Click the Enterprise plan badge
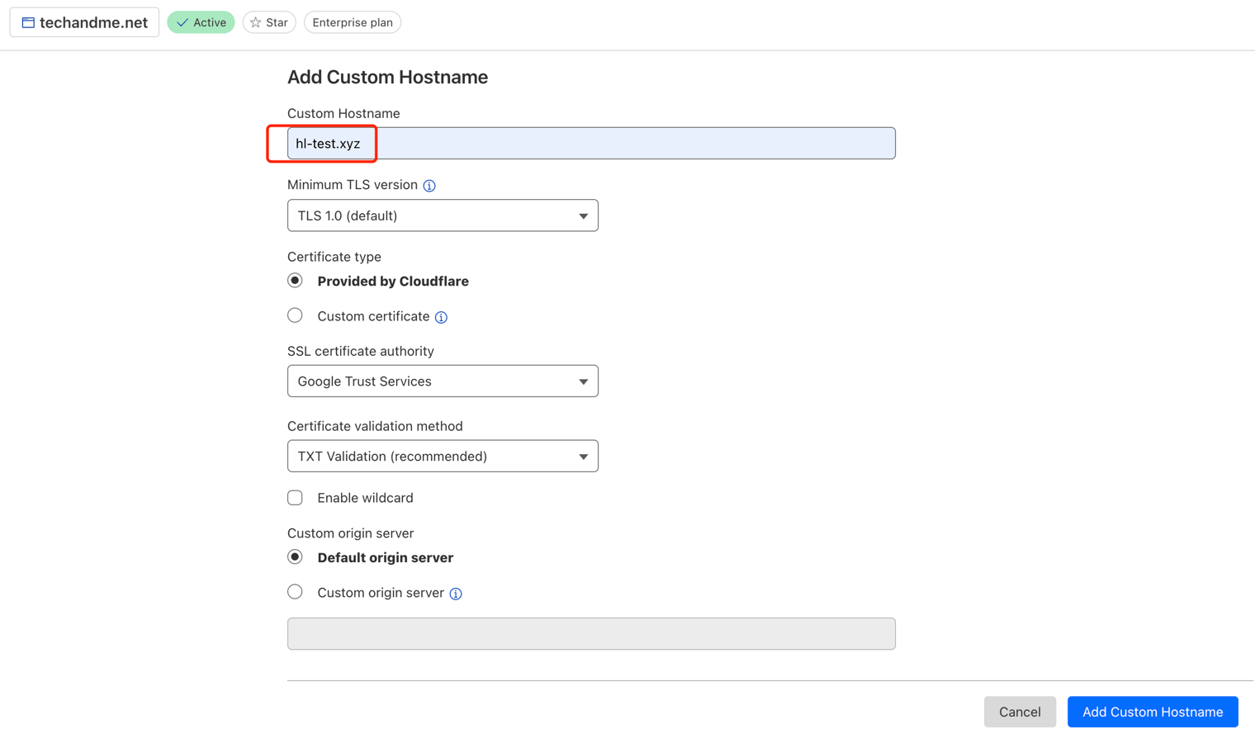This screenshot has width=1255, height=734. click(353, 22)
